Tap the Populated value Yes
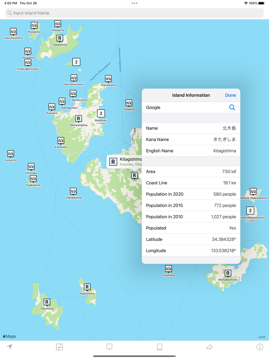Viewport: 269px width, 359px height. 232,228
